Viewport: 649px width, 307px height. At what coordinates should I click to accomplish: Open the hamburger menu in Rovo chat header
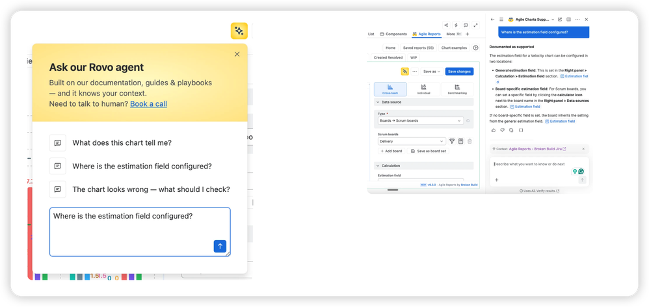501,20
